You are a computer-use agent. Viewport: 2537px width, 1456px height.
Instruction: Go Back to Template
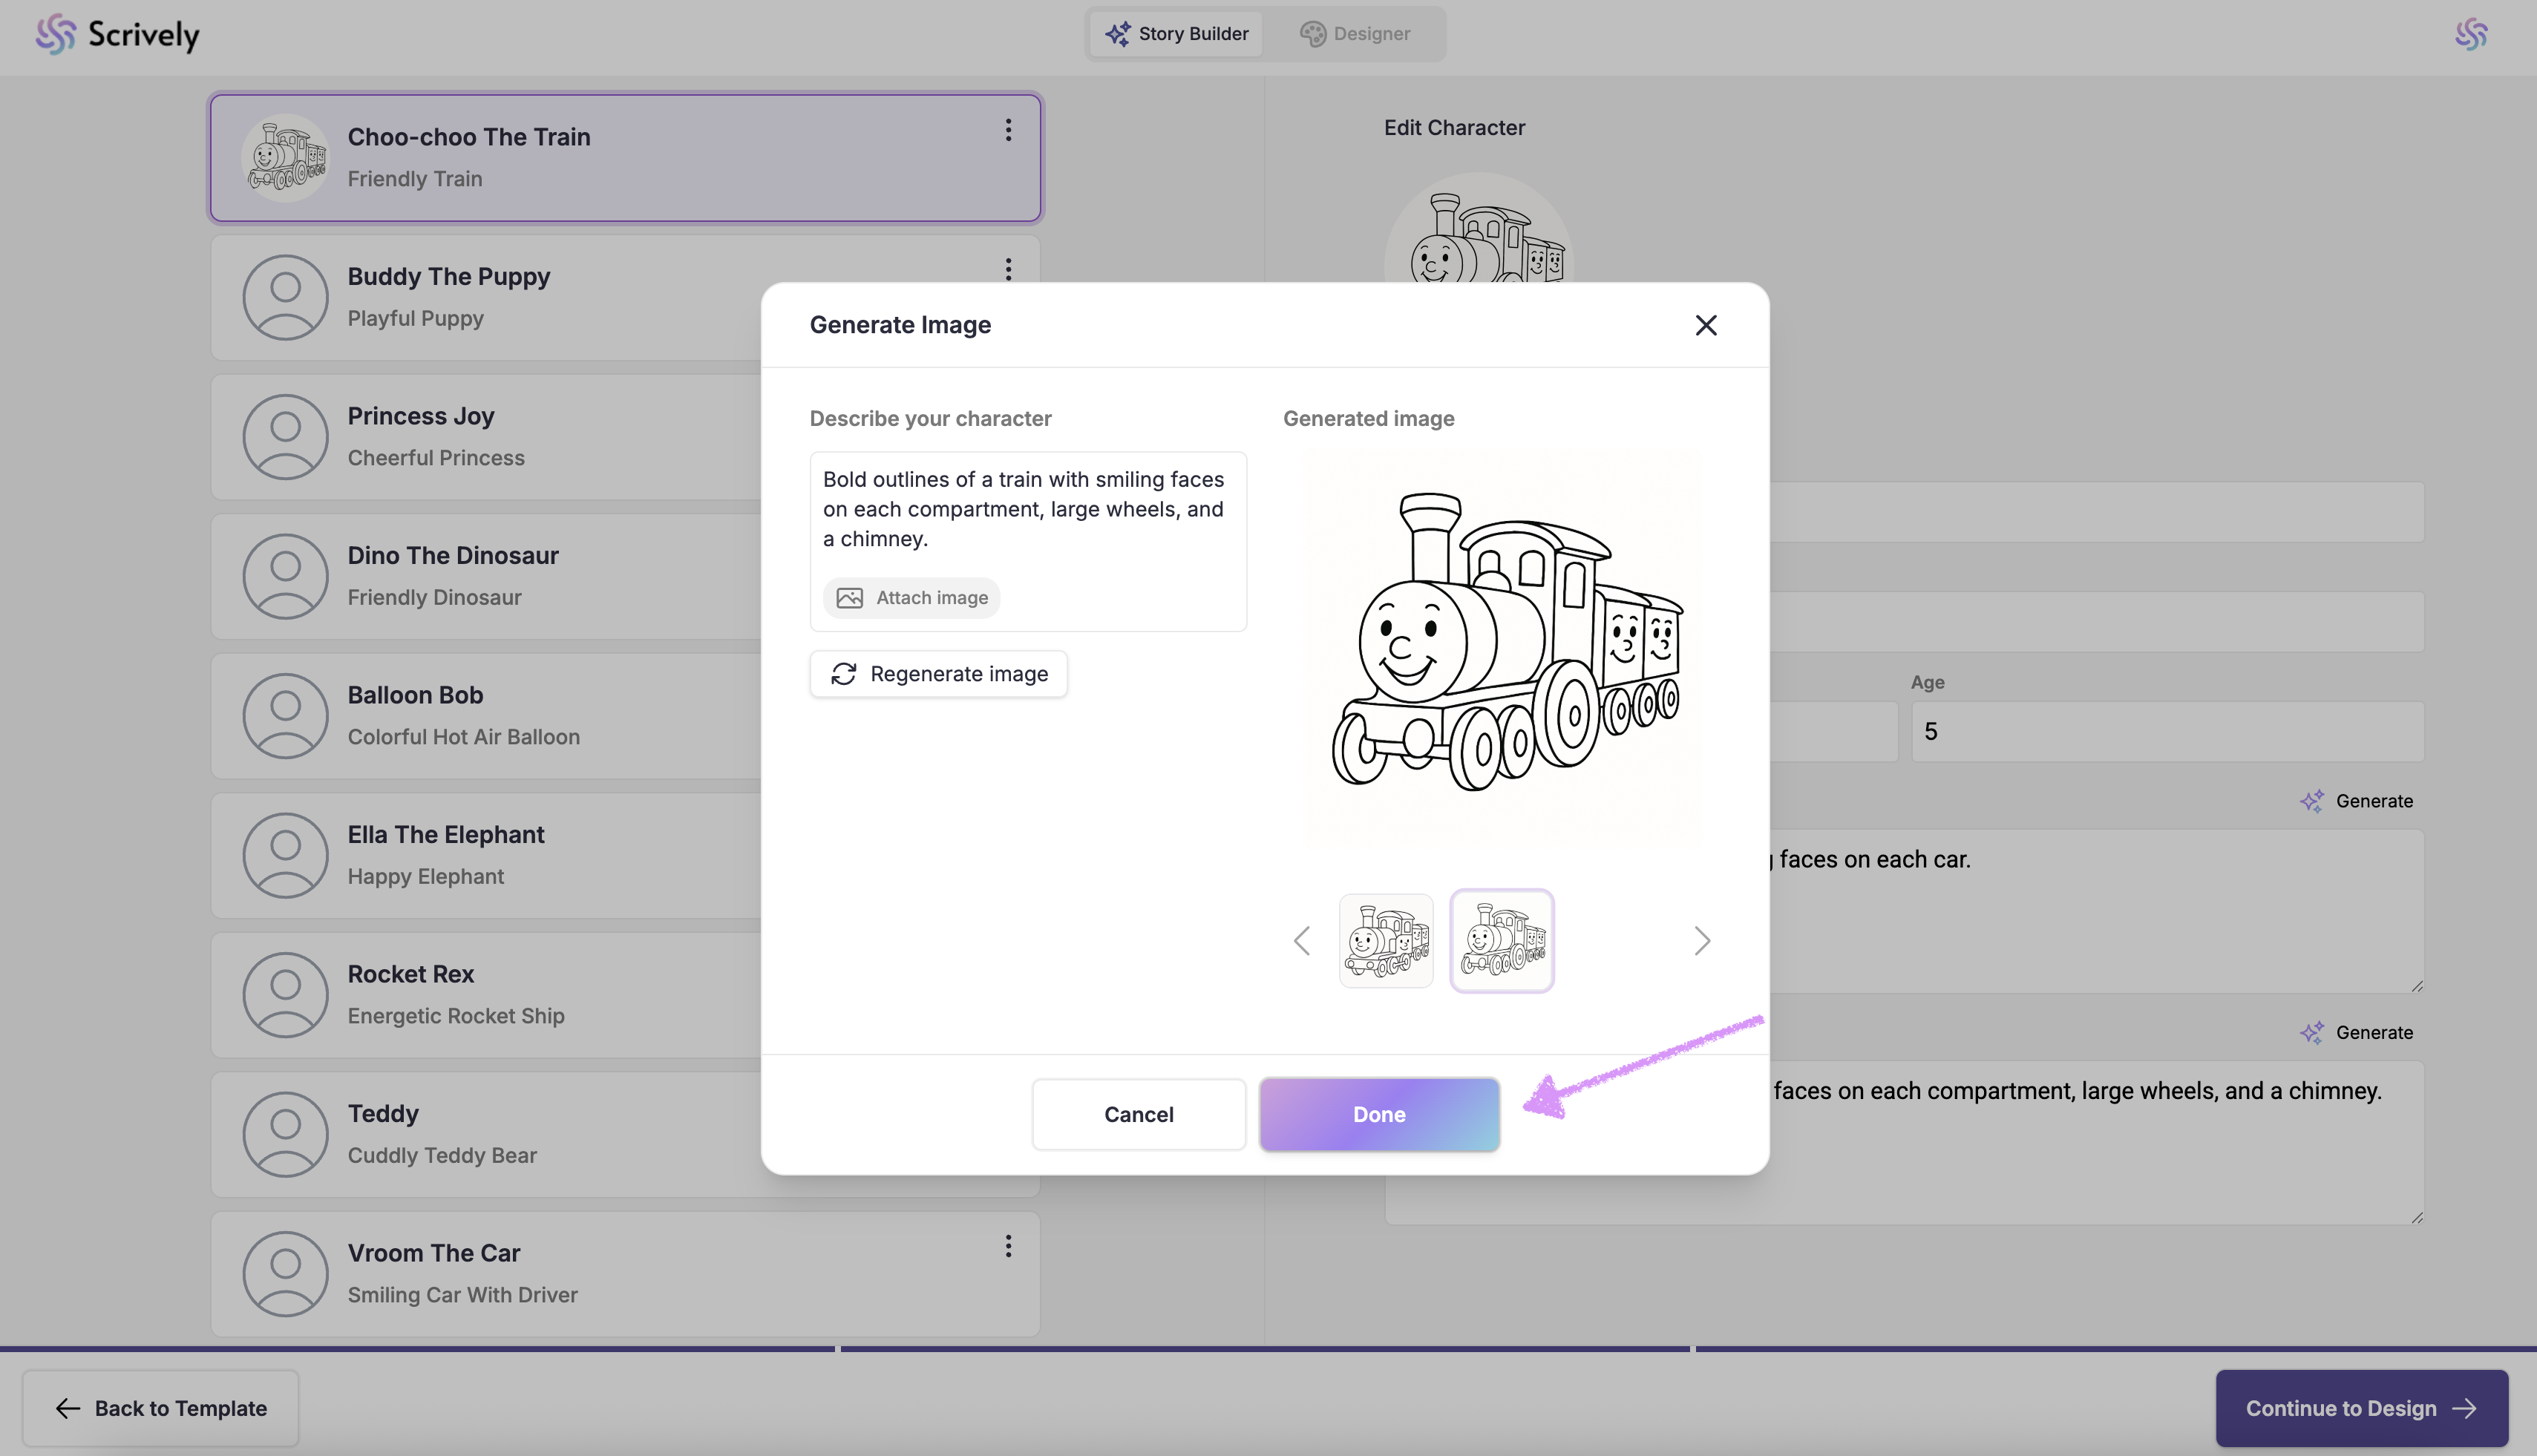(x=160, y=1408)
